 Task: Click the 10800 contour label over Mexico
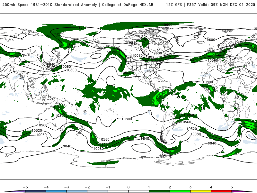(x=146, y=77)
